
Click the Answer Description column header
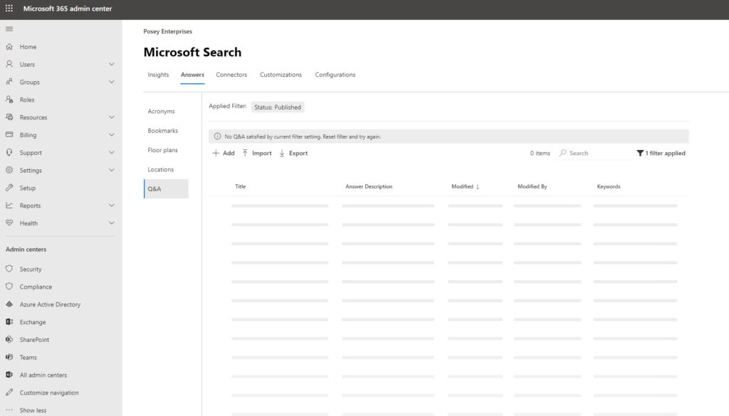(369, 186)
